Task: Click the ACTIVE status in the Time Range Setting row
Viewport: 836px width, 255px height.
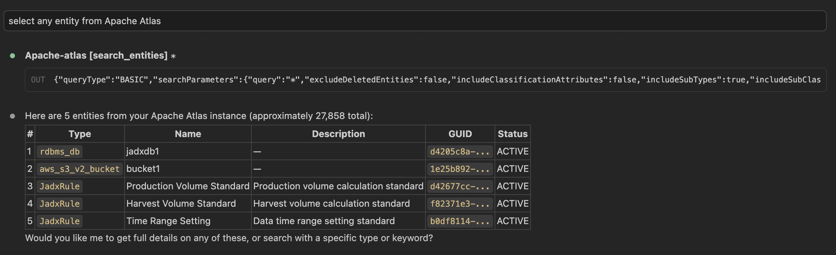Action: click(513, 221)
